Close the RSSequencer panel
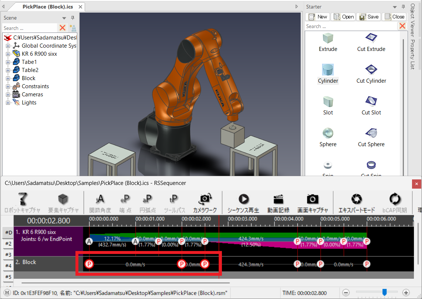Image resolution: width=422 pixels, height=299 pixels. (x=416, y=184)
